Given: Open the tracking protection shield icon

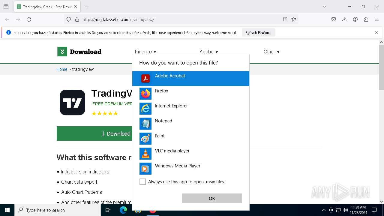Looking at the screenshot, I should pos(69,19).
